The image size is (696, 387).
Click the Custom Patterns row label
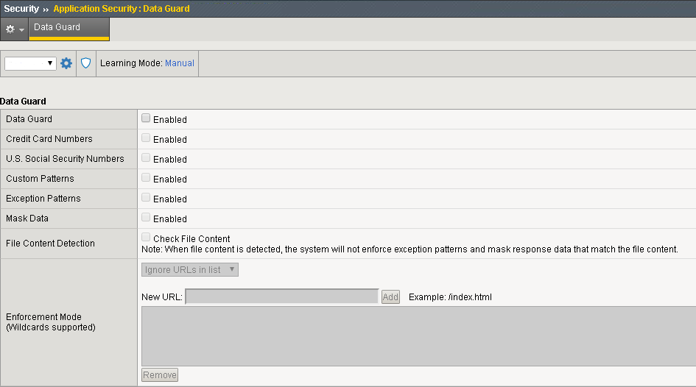[x=40, y=179]
